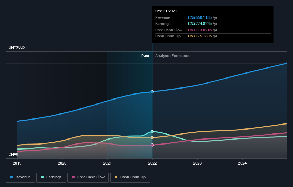Viewport: 293px width, 187px height.
Task: Toggle the Cash From Op legend item
Action: (131, 177)
